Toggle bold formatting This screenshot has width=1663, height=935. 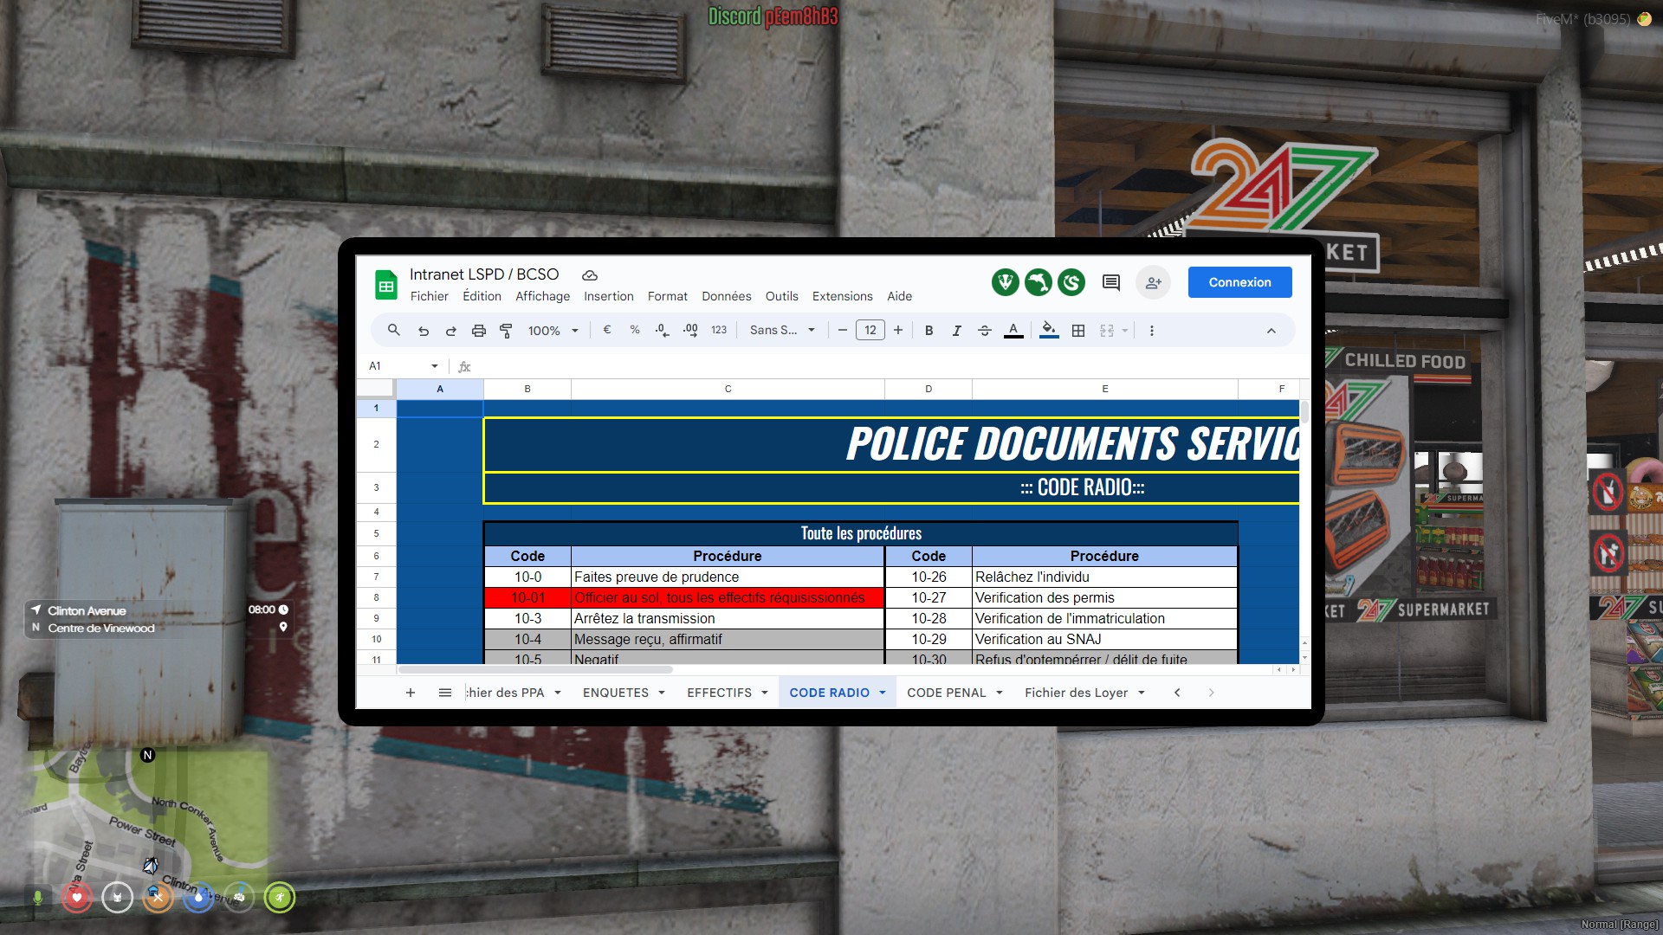pyautogui.click(x=929, y=331)
